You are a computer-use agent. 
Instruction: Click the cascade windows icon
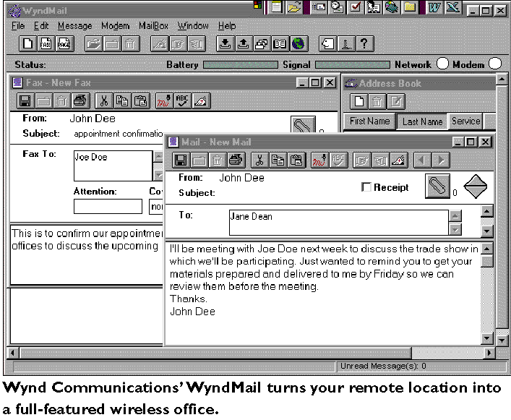pos(262,43)
